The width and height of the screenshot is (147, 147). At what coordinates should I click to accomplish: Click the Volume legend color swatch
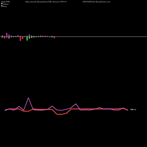2,4
